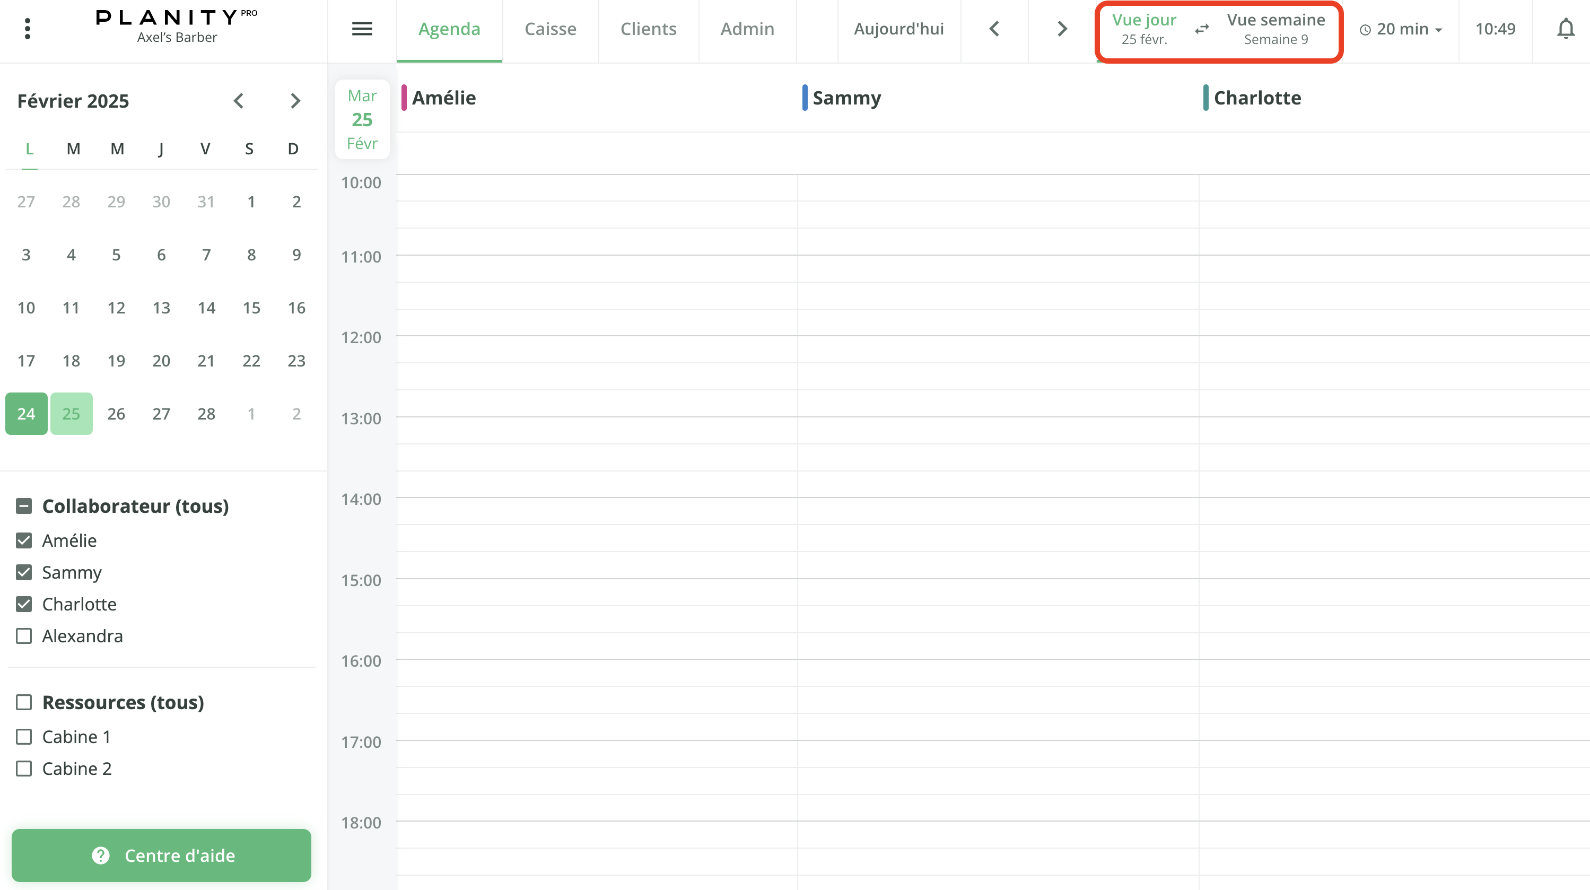Uncheck the Amélie collaborator checkbox
The image size is (1590, 890).
24,540
